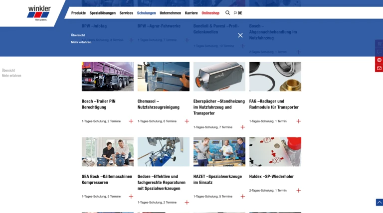Screen dimensions: 383x213
Task: Click Übersicht in the blue submenu
Action: click(x=78, y=35)
